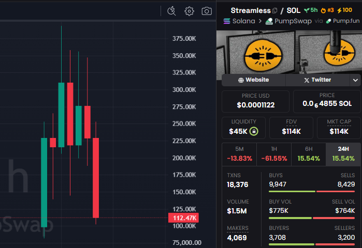Click the MKT CAP $114K box
Viewport: 362px width, 248px height.
tap(339, 128)
